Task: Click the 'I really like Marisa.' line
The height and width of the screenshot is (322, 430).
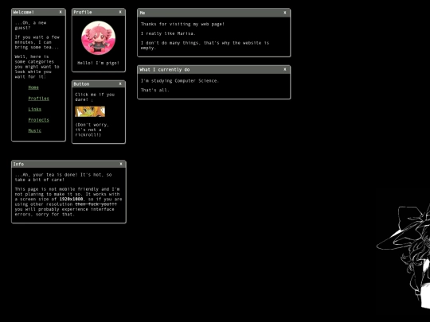Action: click(x=168, y=33)
